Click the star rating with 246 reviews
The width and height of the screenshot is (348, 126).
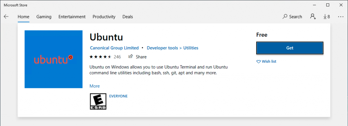point(105,57)
